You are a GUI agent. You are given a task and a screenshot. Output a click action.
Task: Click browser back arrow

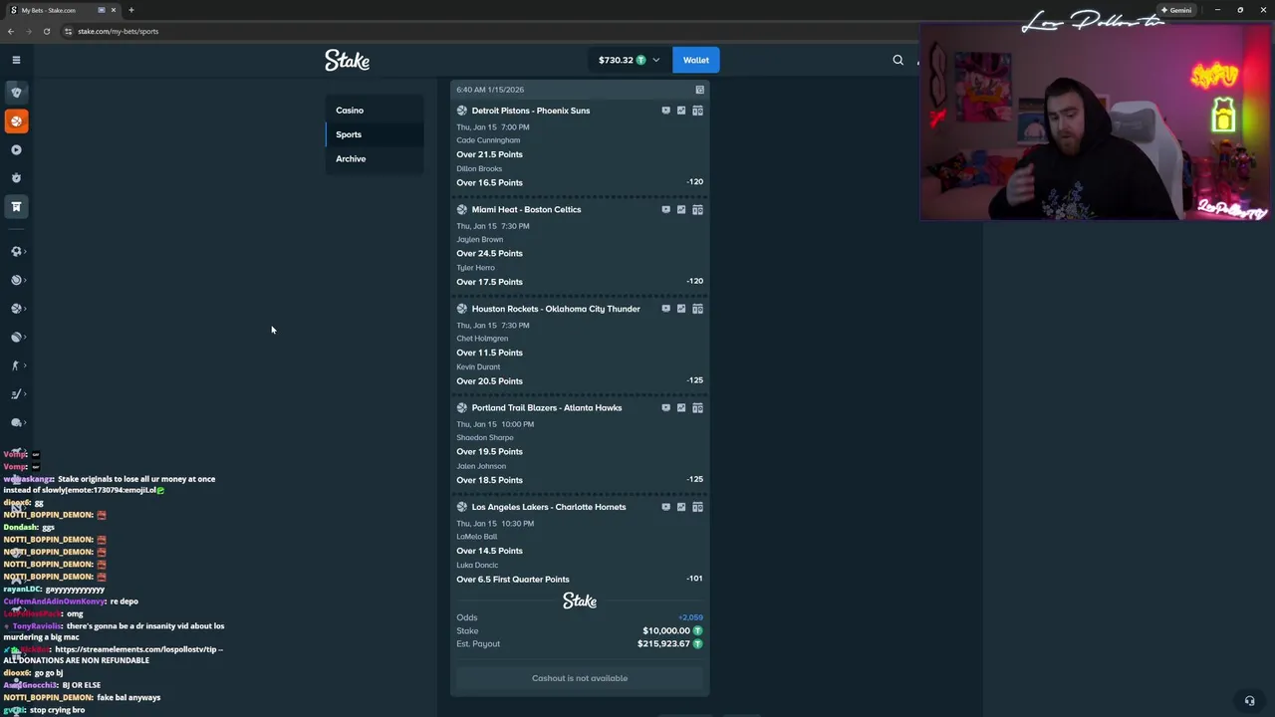11,31
